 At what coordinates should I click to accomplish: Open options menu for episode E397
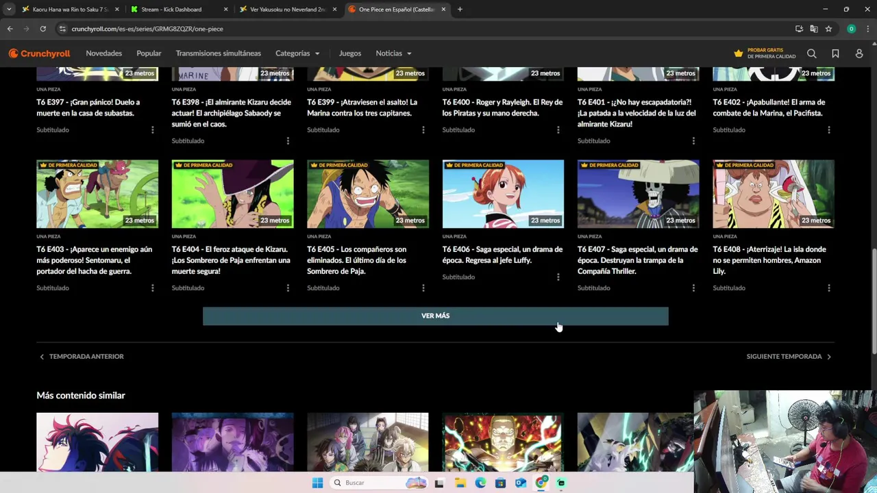[152, 130]
